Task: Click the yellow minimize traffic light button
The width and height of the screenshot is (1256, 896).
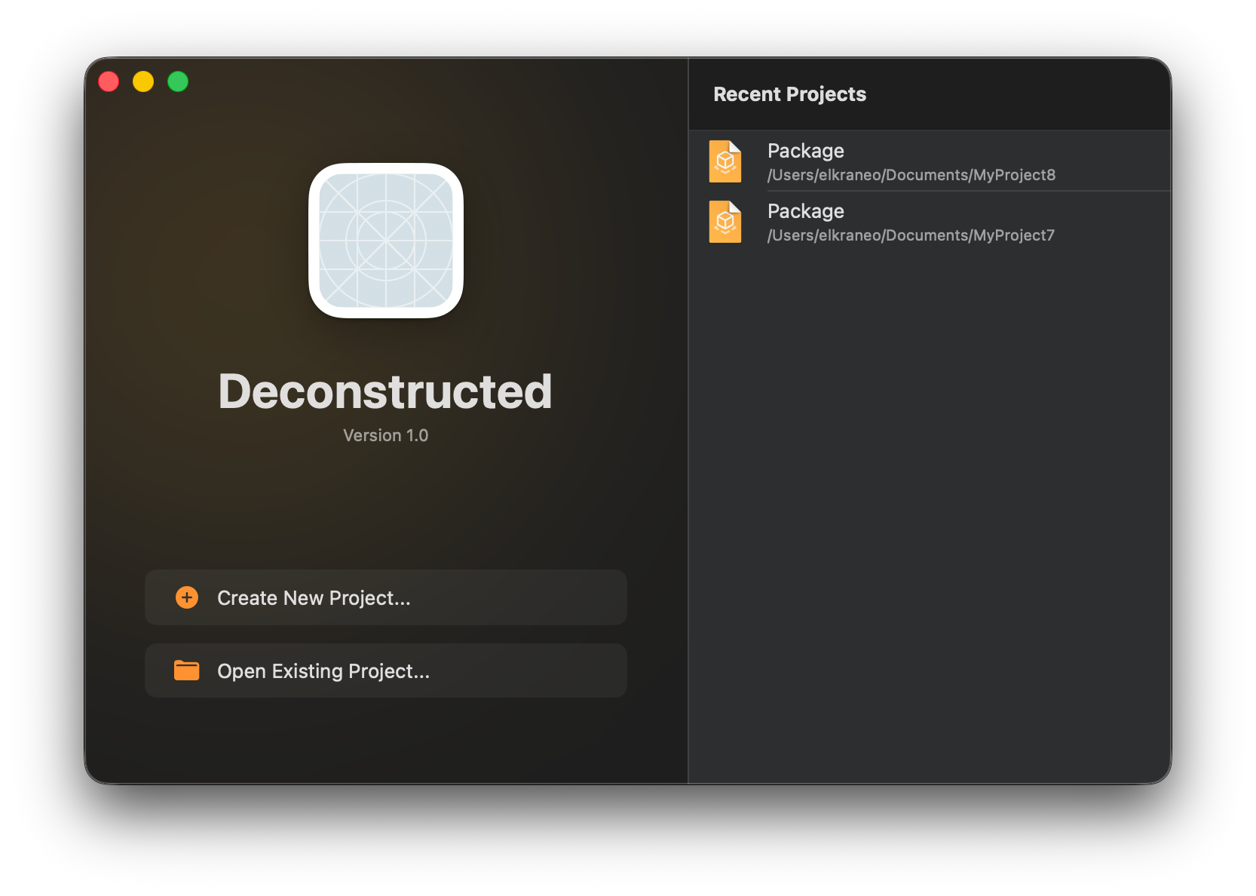Action: [x=143, y=81]
